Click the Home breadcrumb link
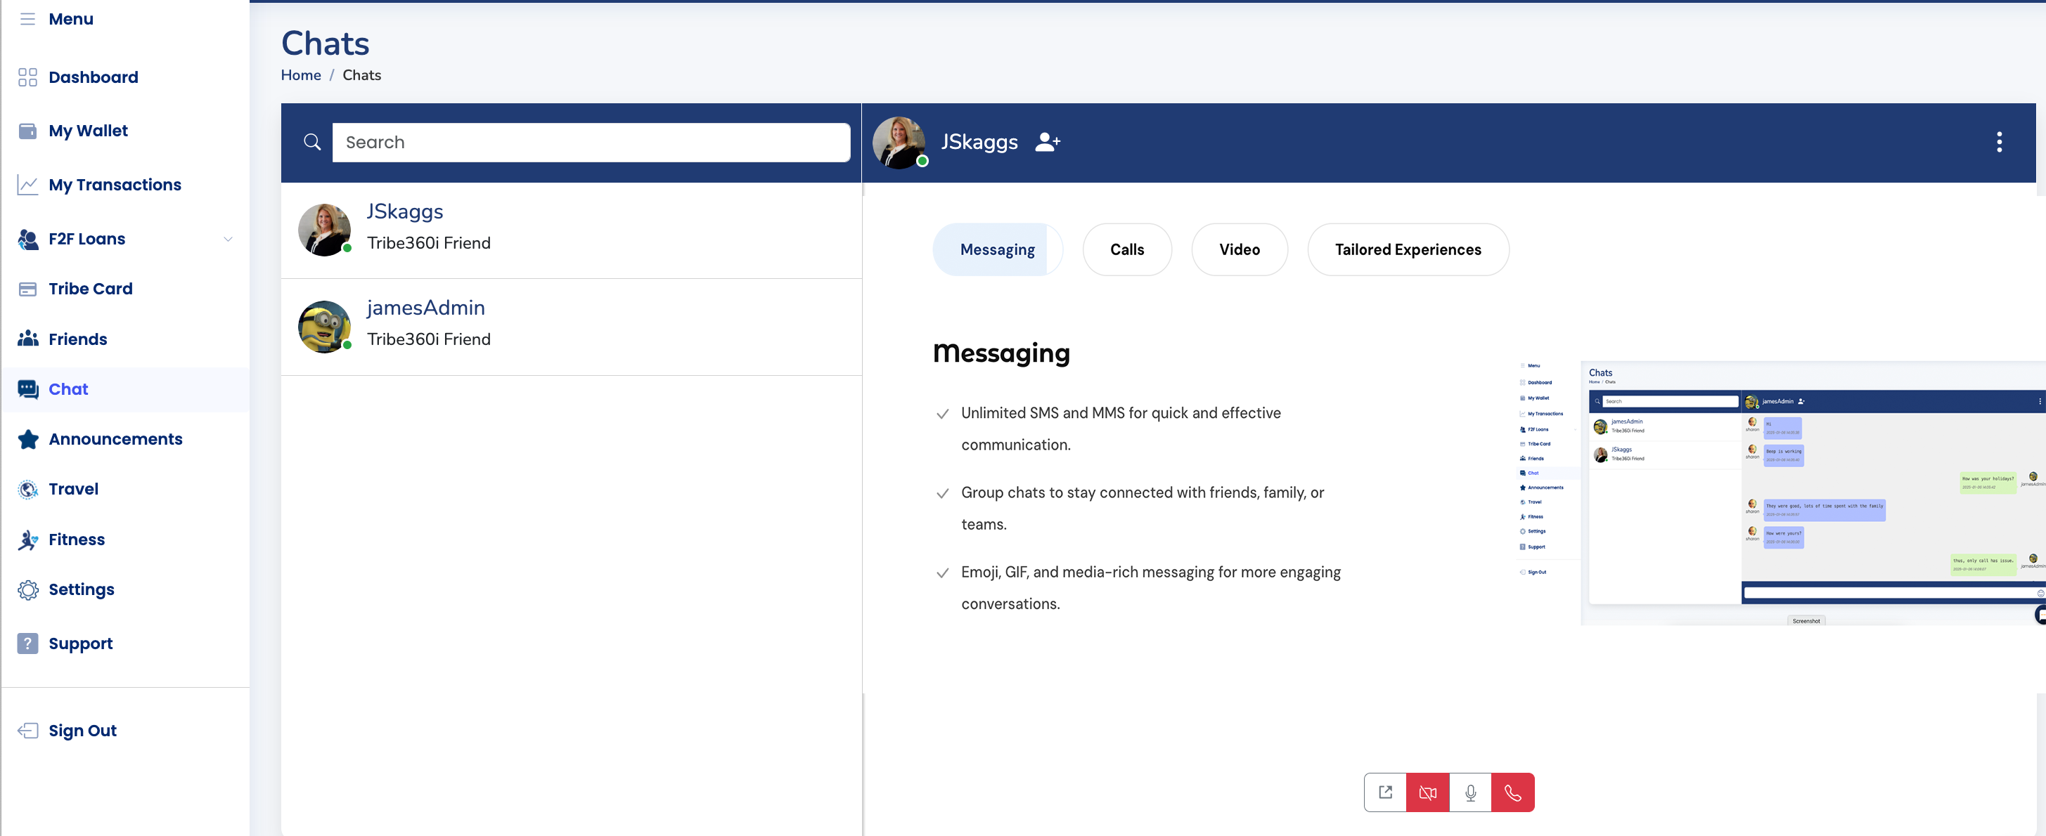This screenshot has height=836, width=2046. tap(300, 74)
